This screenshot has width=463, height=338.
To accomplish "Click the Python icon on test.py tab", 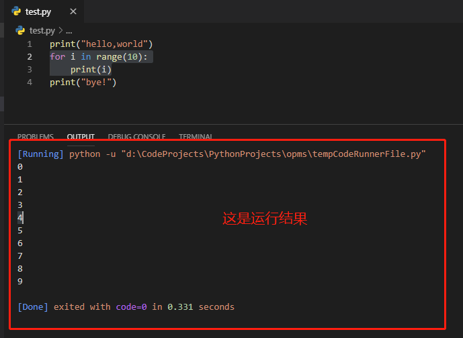I will [16, 11].
